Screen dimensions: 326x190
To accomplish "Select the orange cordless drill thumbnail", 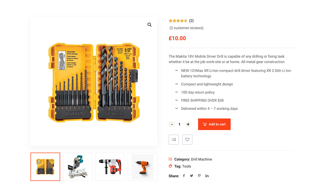I will point(142,167).
